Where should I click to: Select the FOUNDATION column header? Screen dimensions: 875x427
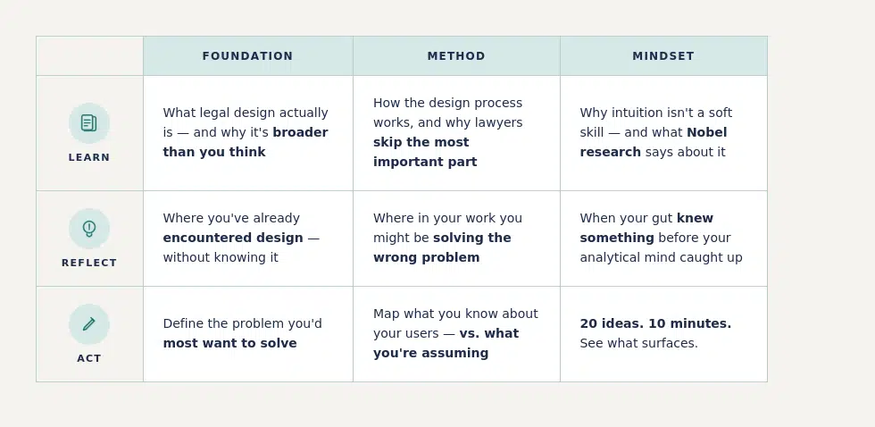click(x=248, y=55)
